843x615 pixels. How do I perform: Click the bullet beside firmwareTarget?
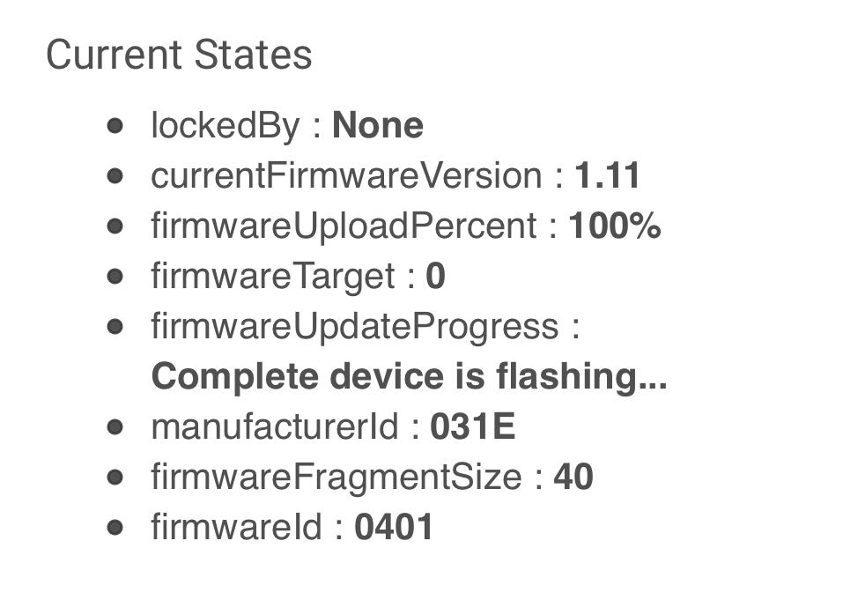[x=115, y=276]
